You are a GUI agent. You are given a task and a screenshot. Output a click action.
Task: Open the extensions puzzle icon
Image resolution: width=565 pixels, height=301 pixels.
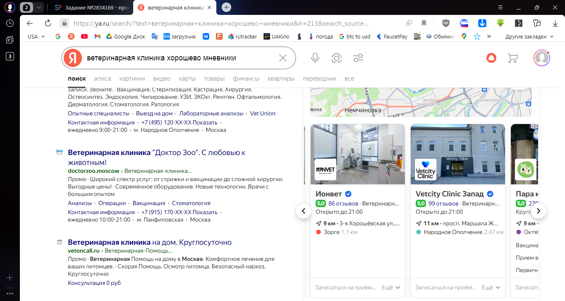(x=537, y=23)
